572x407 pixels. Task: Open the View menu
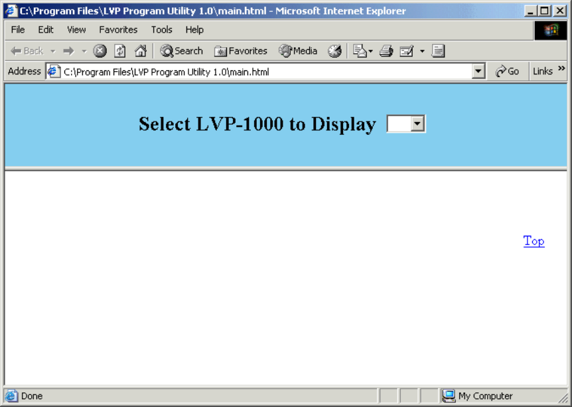pos(76,30)
